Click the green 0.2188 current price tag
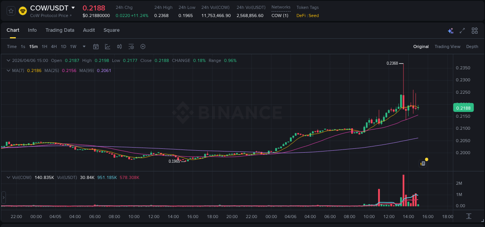The width and height of the screenshot is (485, 227). pyautogui.click(x=463, y=108)
